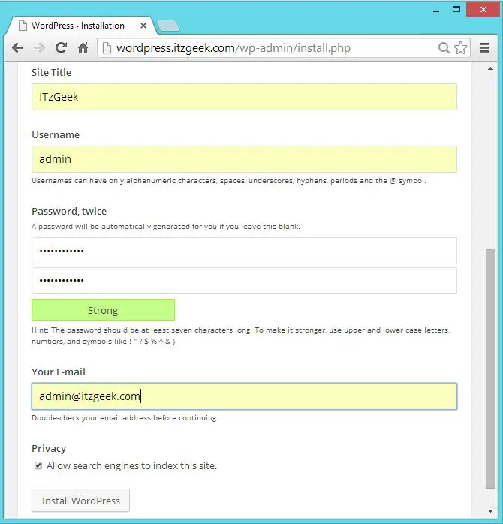This screenshot has height=524, width=503.
Task: Click the Privacy heading
Action: click(x=49, y=448)
